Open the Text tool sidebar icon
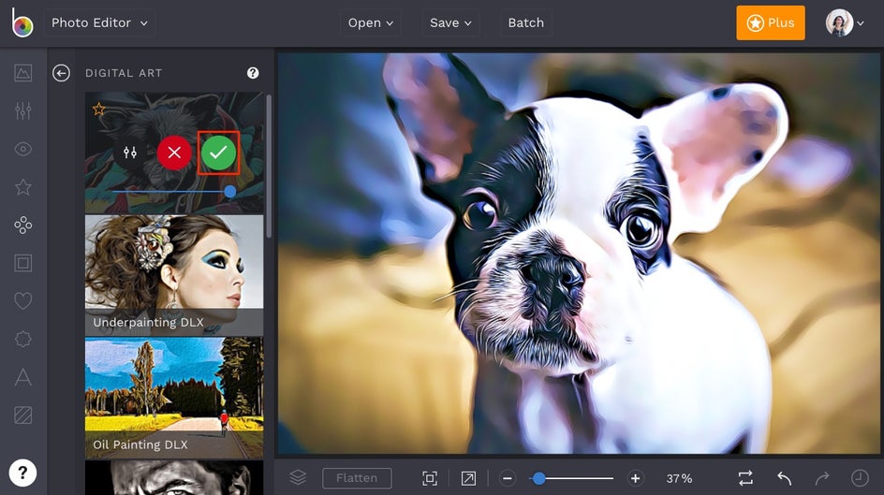Screen dimensions: 884x495 pos(23,377)
